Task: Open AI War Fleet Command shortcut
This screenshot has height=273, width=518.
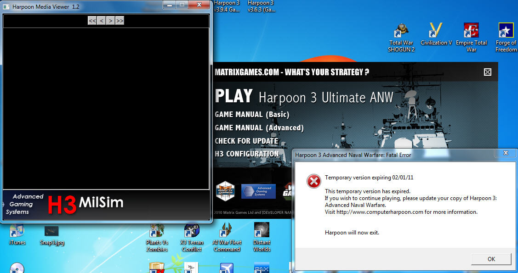Action: click(227, 237)
